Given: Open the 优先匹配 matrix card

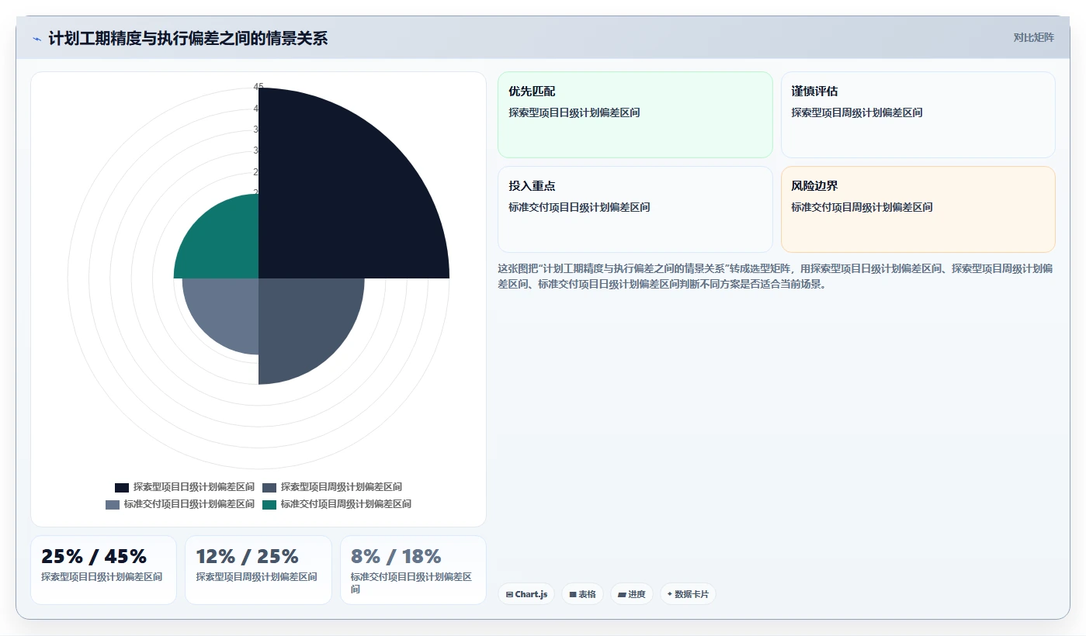Looking at the screenshot, I should [635, 115].
